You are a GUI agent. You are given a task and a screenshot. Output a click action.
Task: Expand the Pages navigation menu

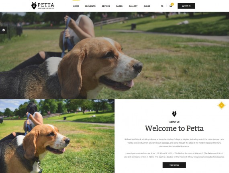click(119, 6)
